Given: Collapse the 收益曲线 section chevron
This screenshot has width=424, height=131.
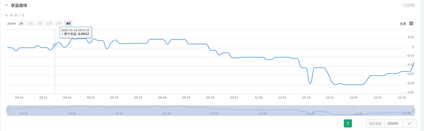Looking at the screenshot, I should click(6, 5).
